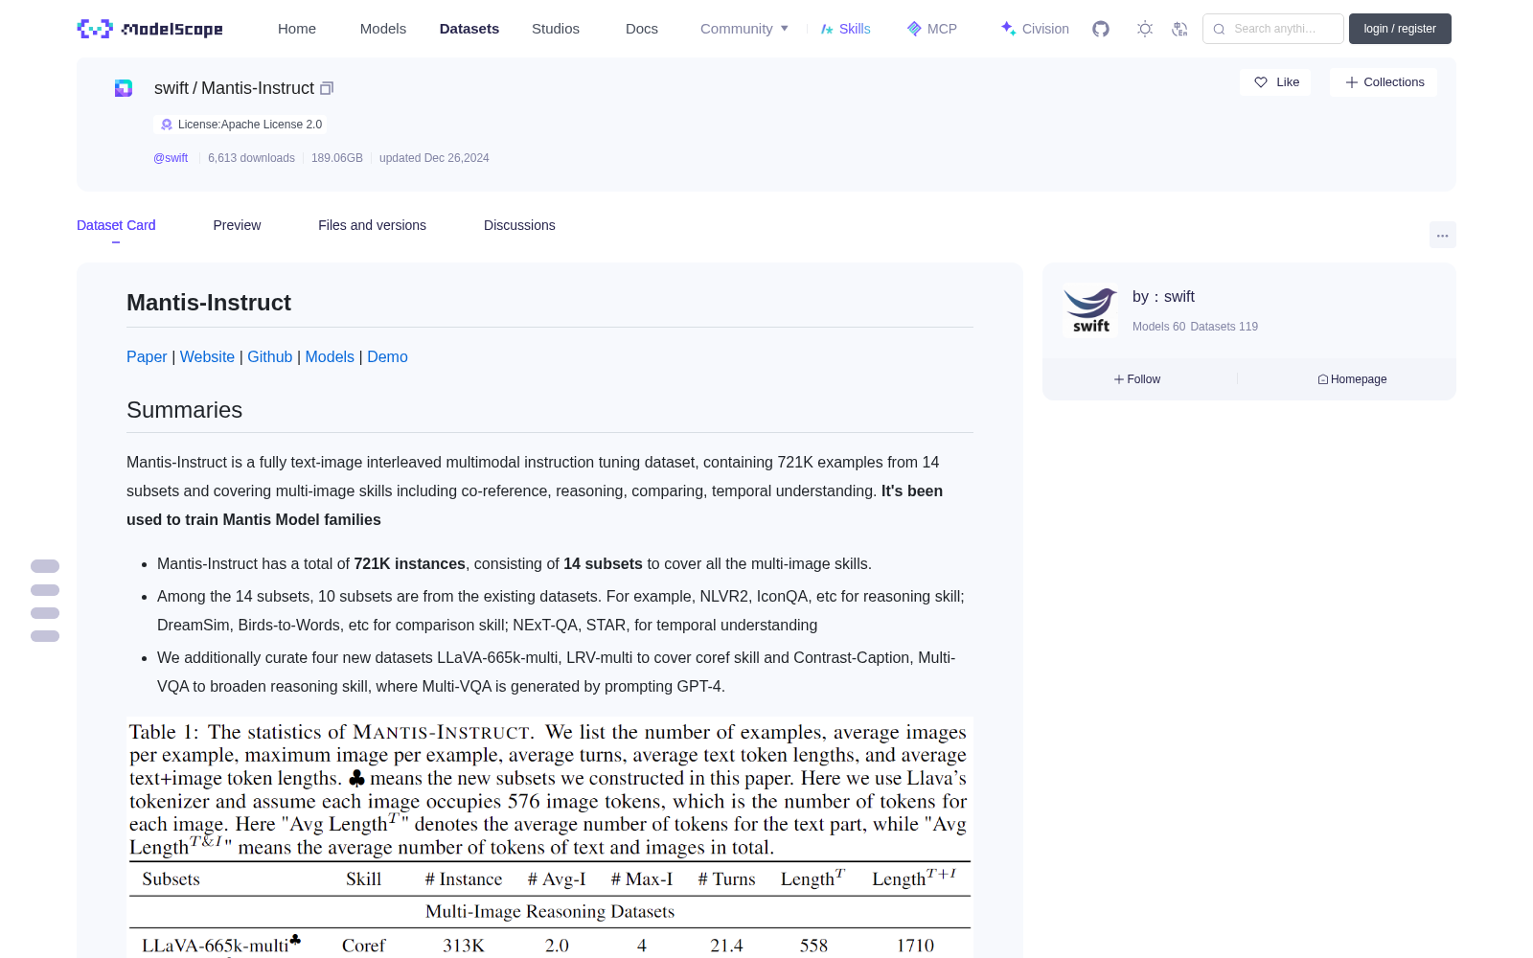Click the login / register button

pyautogui.click(x=1400, y=29)
